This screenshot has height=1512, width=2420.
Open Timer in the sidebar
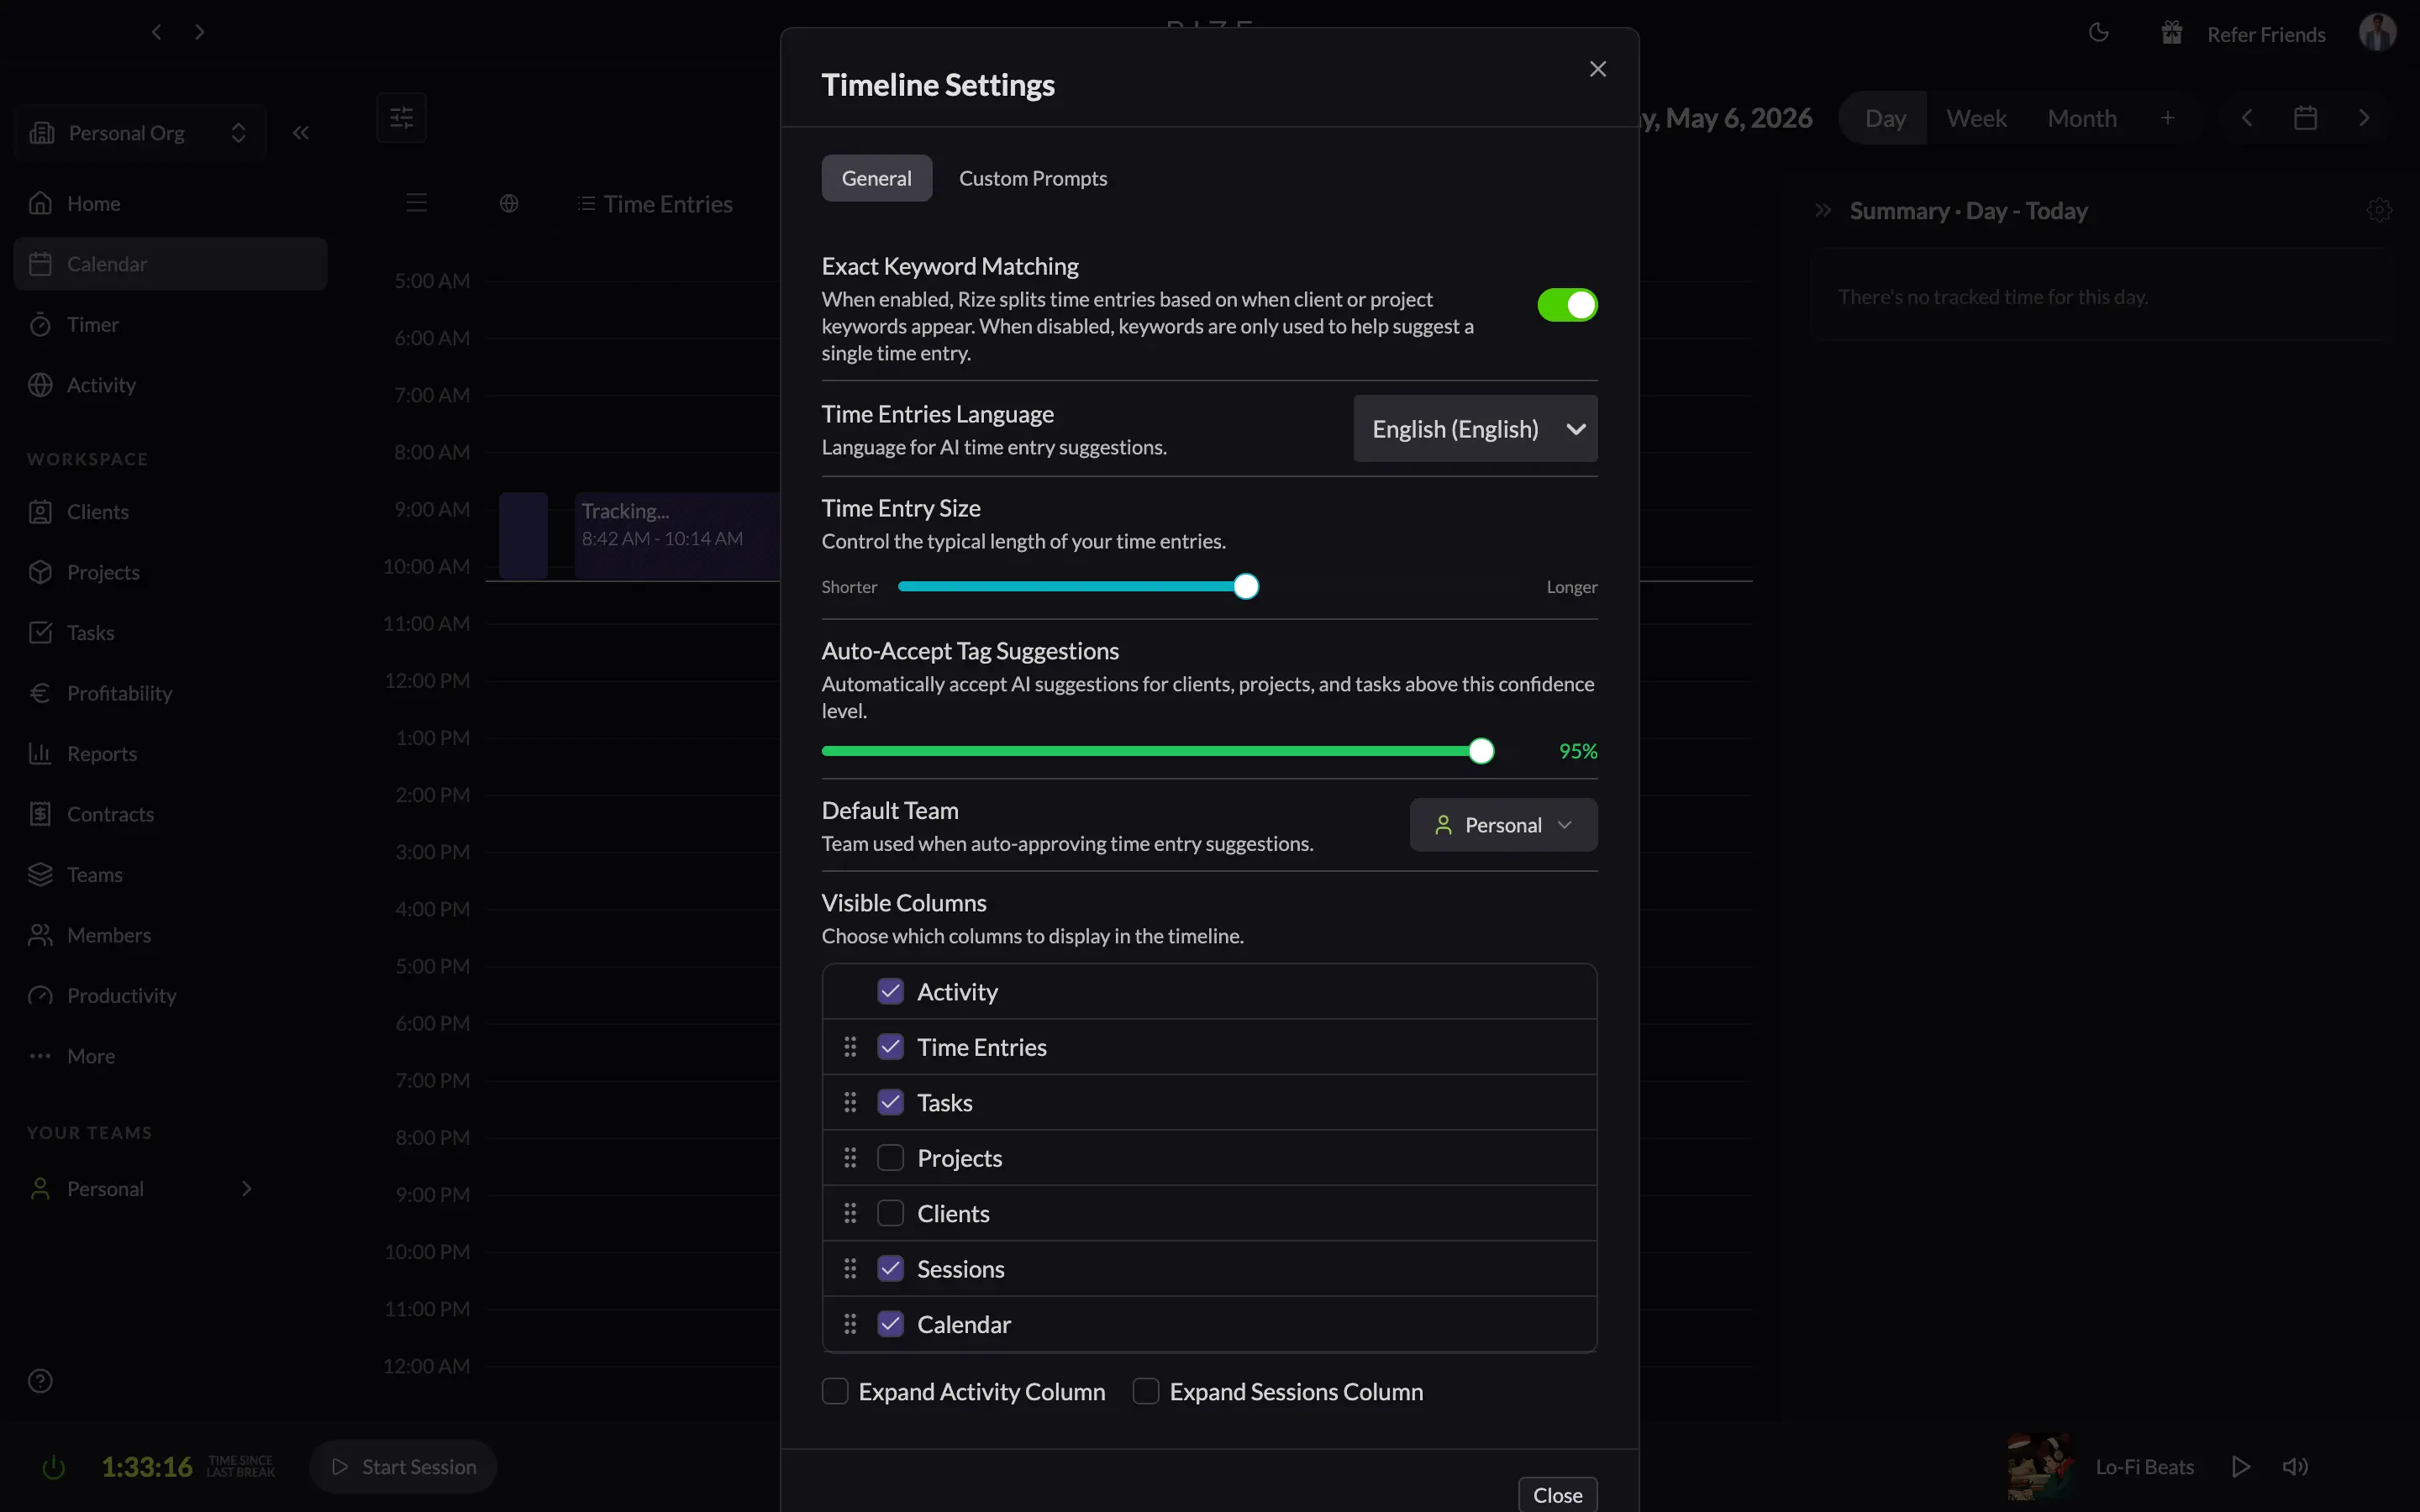click(x=170, y=324)
